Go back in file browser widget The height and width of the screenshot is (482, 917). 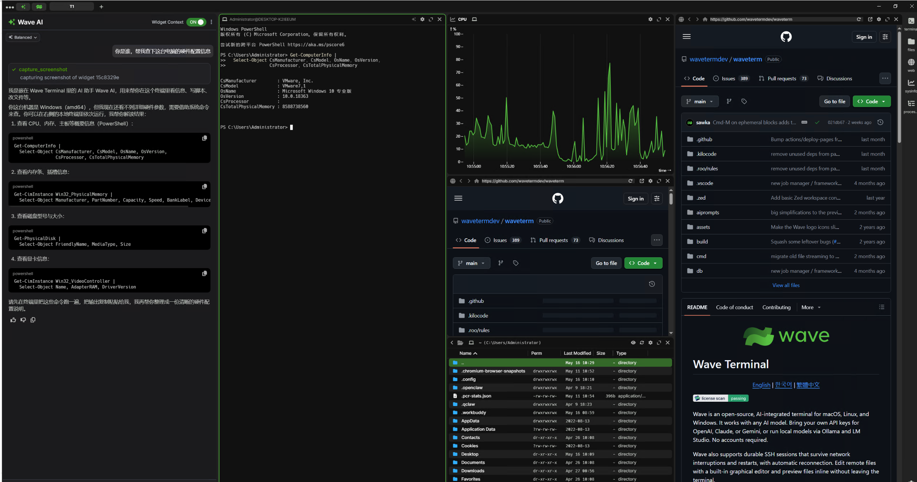coord(452,343)
